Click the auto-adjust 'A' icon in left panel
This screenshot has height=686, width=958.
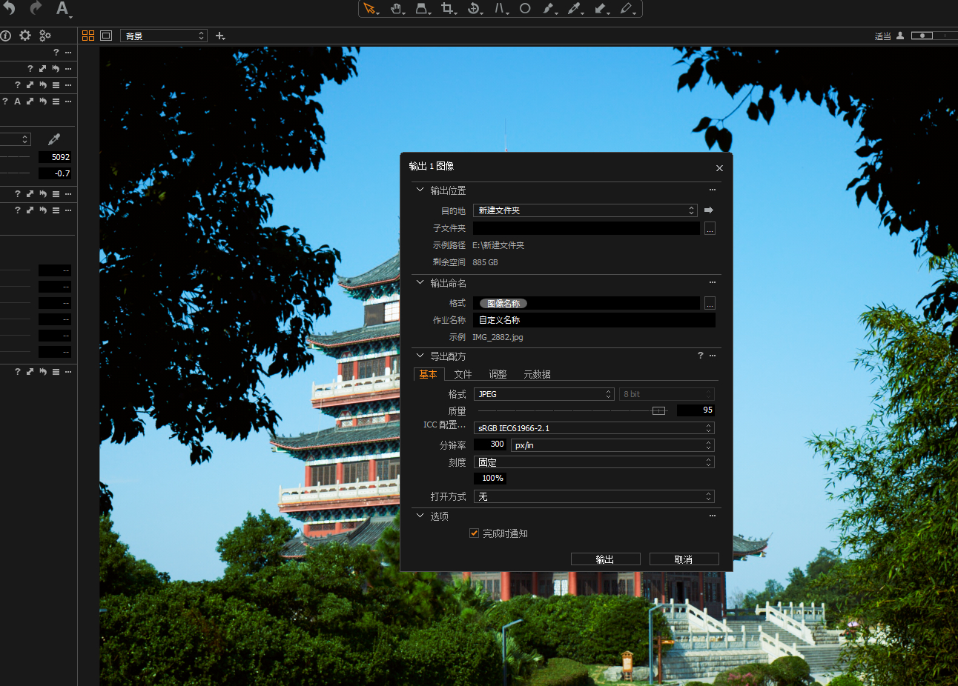point(17,101)
